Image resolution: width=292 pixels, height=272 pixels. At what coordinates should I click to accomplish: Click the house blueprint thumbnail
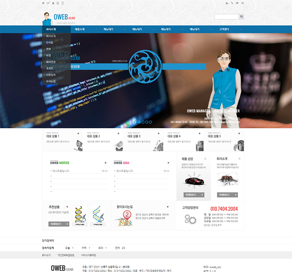click(x=228, y=180)
